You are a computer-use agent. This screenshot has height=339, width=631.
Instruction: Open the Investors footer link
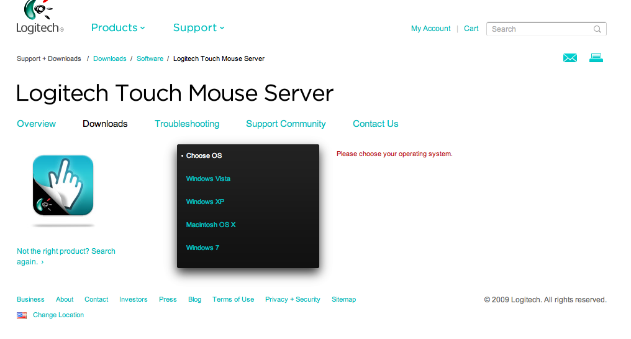click(x=133, y=299)
